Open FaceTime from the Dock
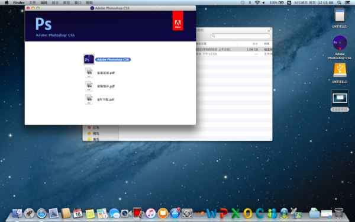Viewport: 355px width, 222px height. (126, 213)
